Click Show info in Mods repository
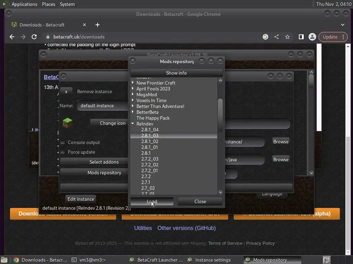 click(x=176, y=73)
